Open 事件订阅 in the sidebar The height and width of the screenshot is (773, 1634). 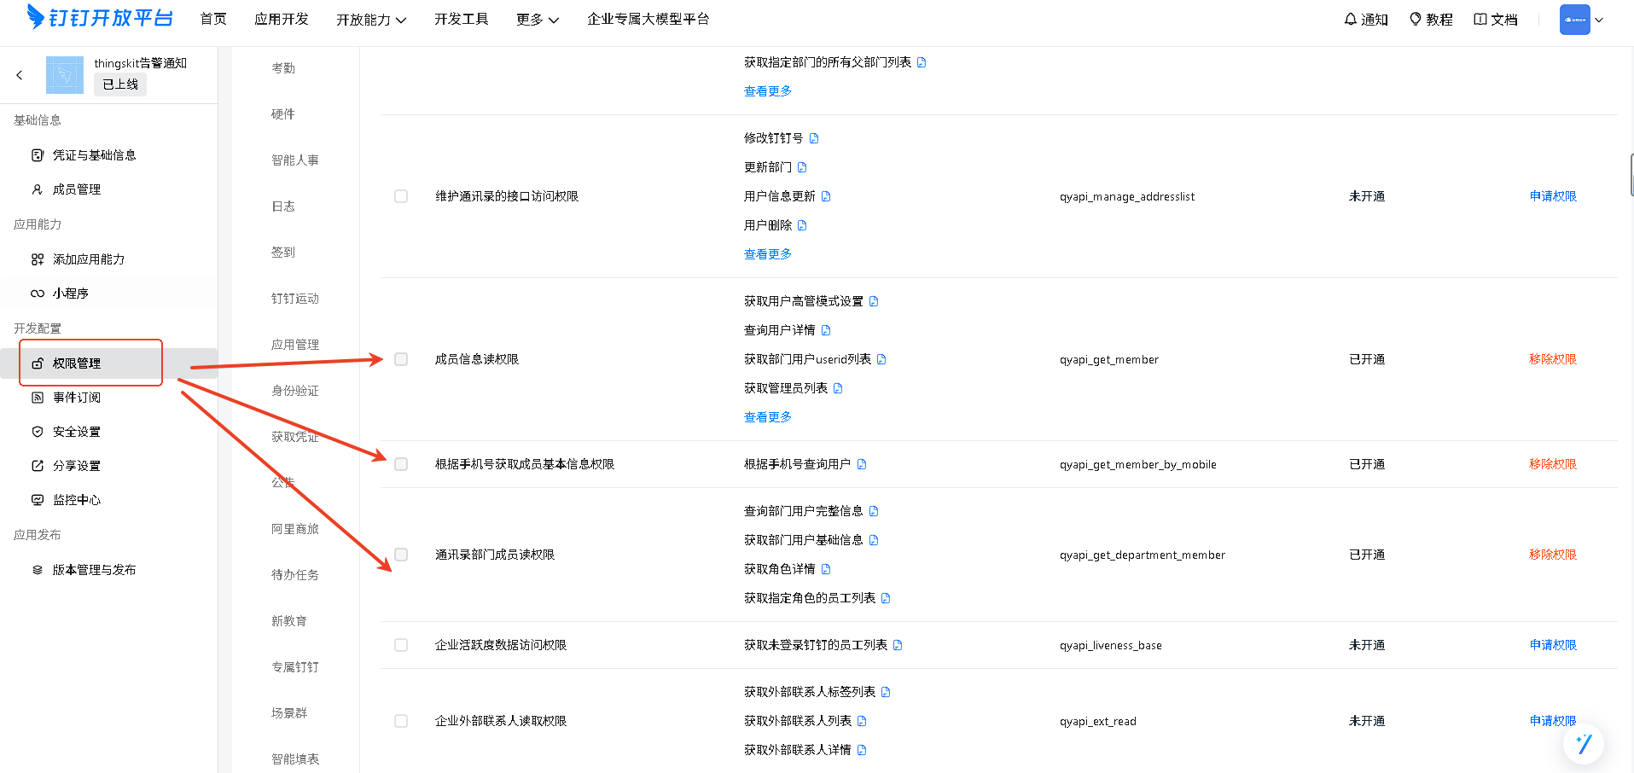point(77,398)
